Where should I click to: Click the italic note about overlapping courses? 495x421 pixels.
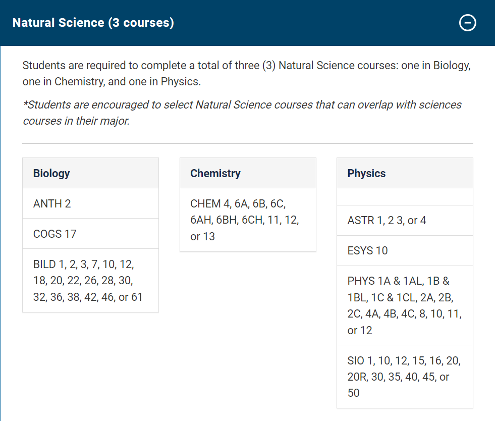[242, 113]
